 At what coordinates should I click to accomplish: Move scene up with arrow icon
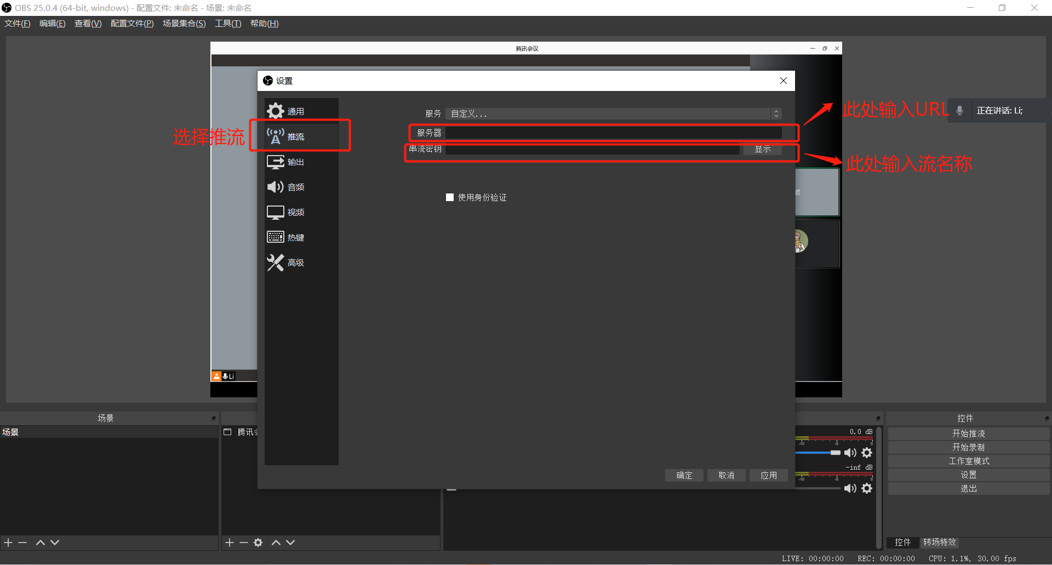[x=40, y=543]
